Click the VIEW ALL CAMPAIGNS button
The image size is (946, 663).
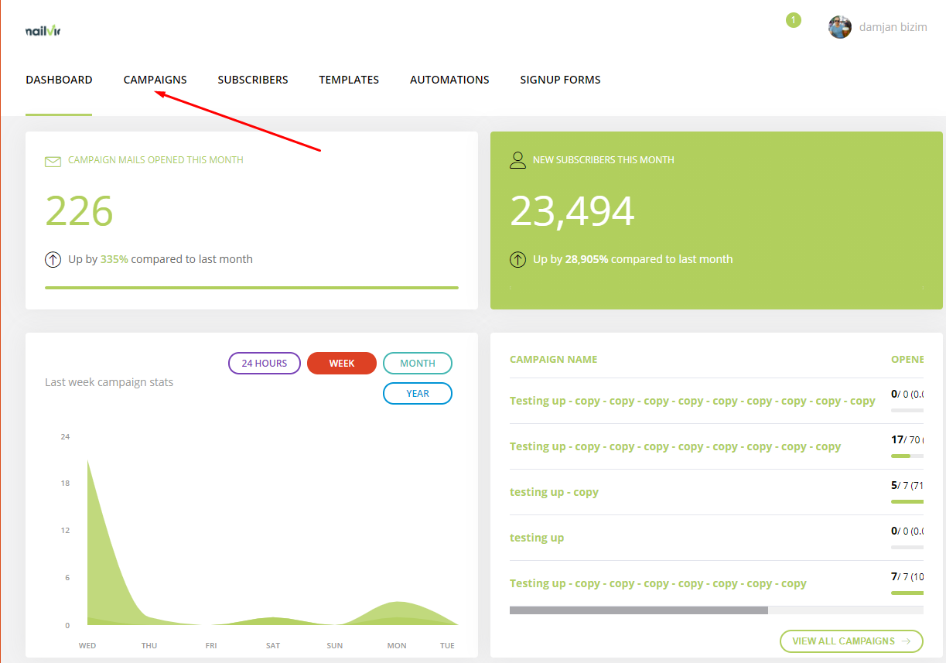tap(852, 641)
